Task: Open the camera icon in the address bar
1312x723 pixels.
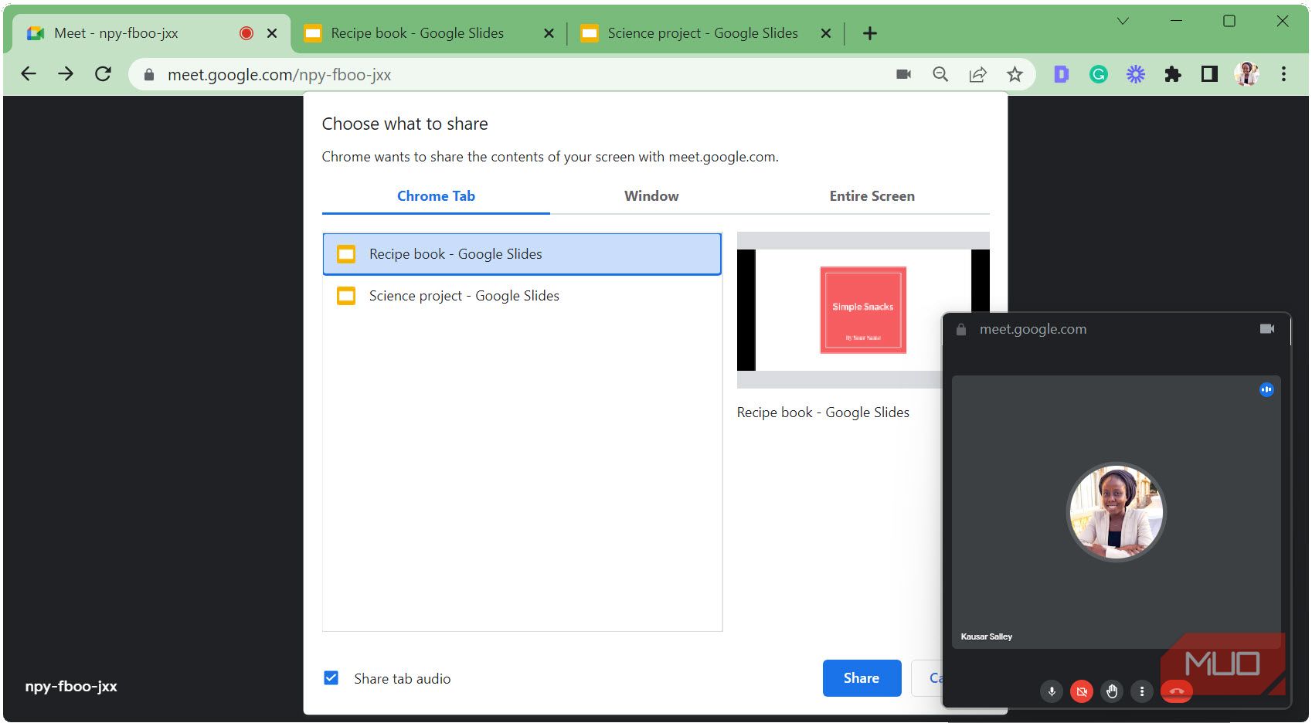Action: tap(902, 74)
